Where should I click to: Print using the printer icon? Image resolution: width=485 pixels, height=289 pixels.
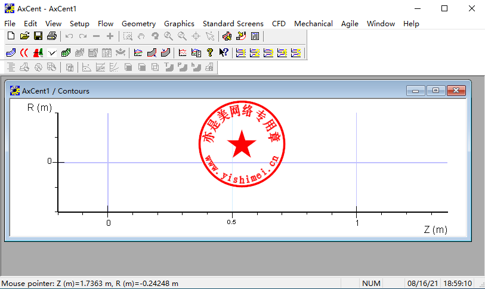click(52, 36)
